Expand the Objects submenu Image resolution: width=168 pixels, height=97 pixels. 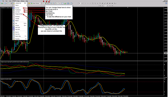20,5
